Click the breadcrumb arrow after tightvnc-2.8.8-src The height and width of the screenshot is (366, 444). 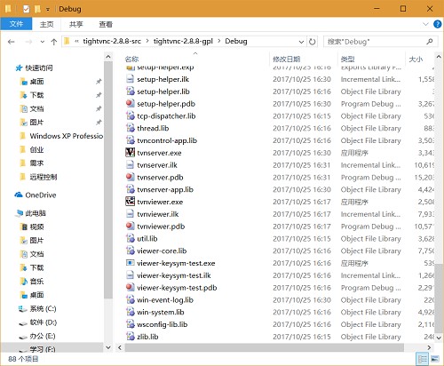pos(147,41)
